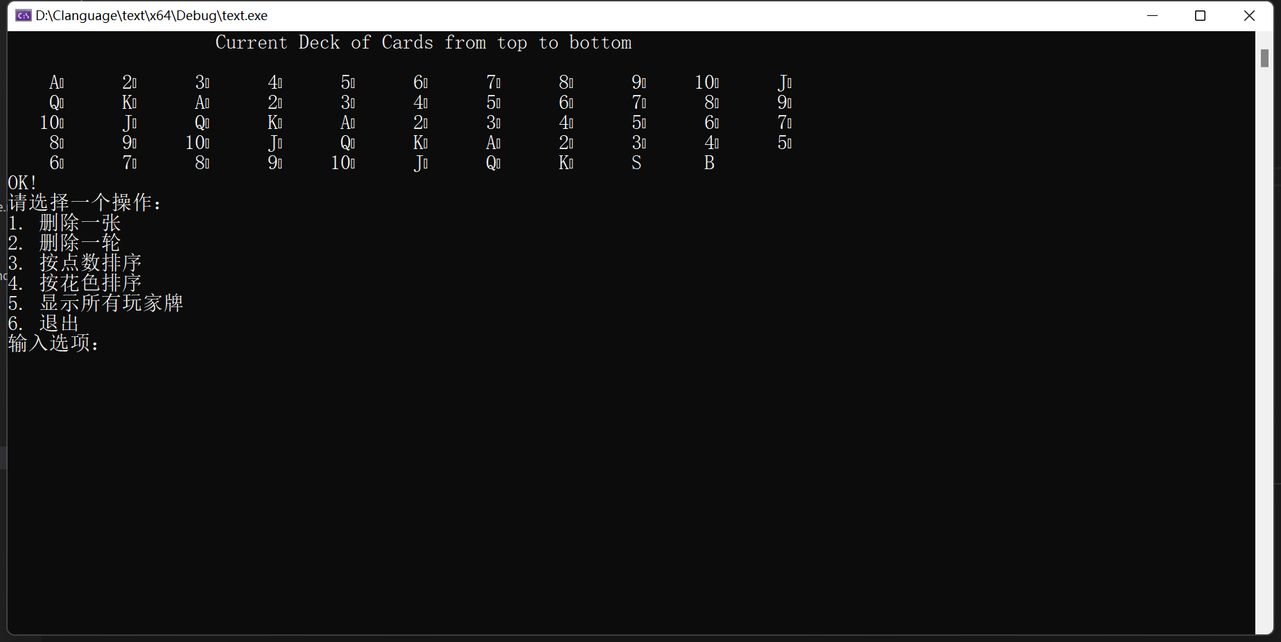Close the text.exe console window

1249,15
